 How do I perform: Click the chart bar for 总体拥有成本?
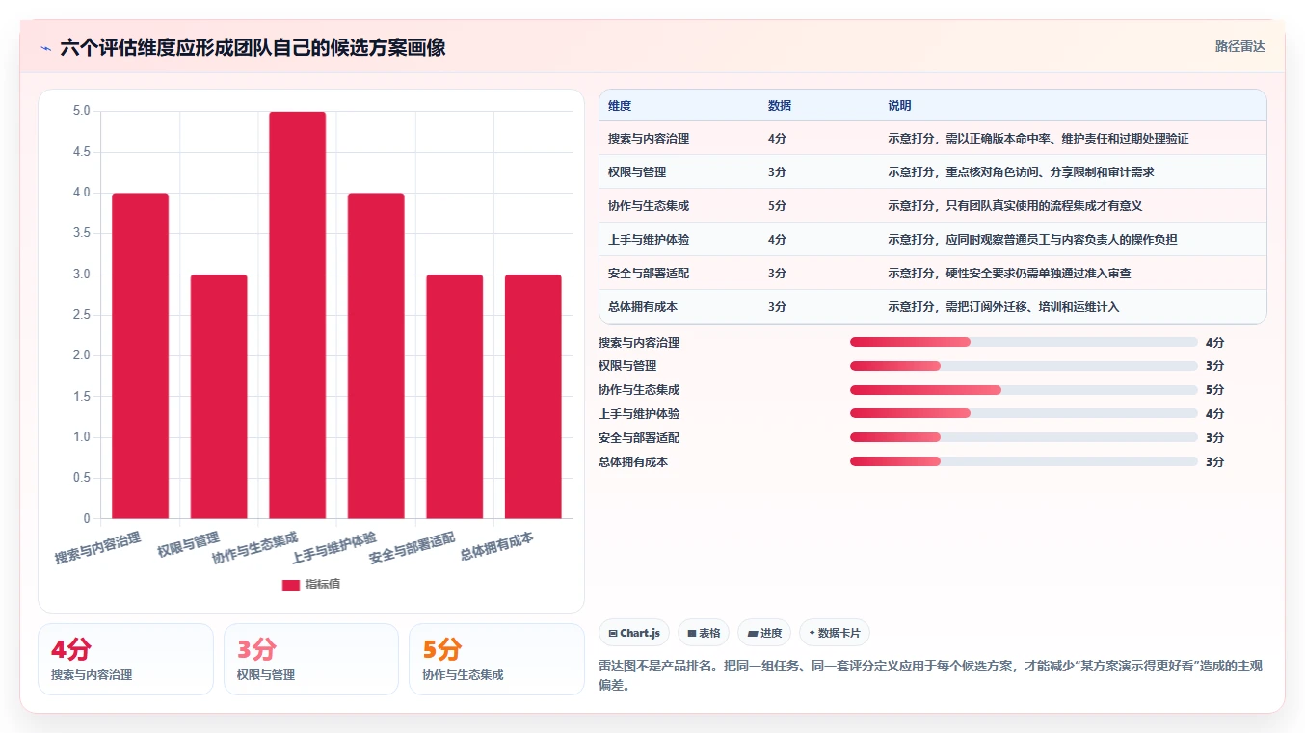click(533, 396)
